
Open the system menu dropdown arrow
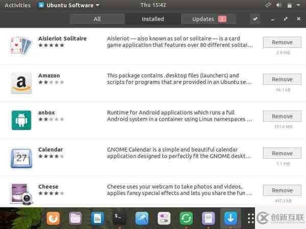[x=298, y=5]
